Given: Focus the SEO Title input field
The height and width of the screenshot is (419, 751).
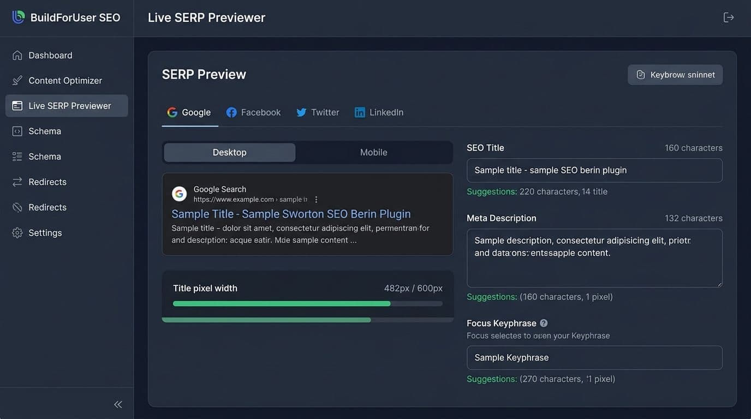Looking at the screenshot, I should point(594,170).
